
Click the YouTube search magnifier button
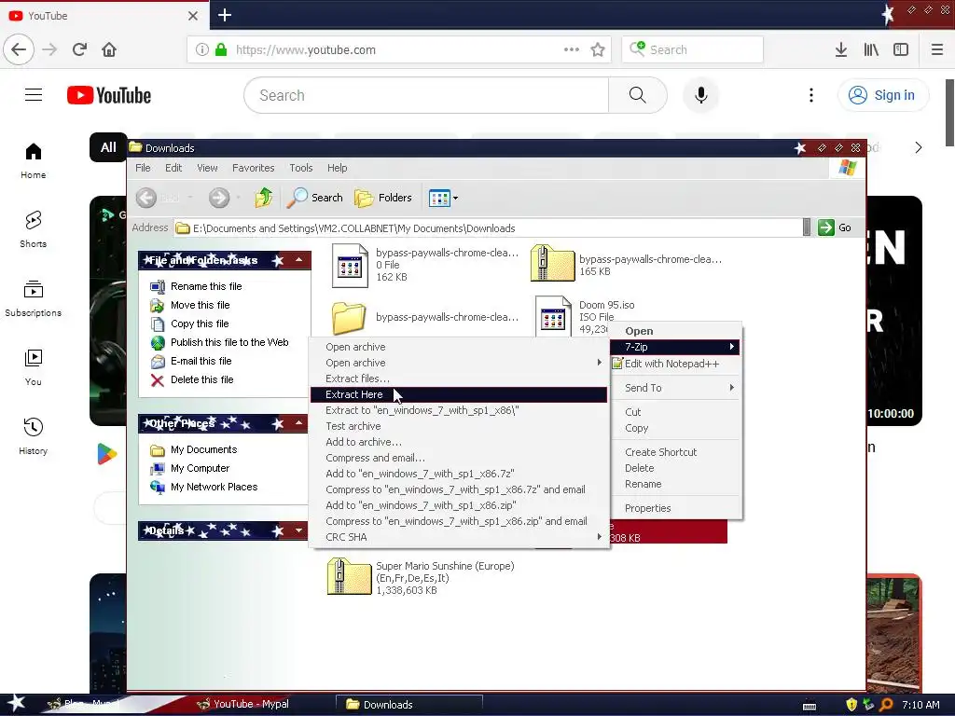(x=638, y=95)
